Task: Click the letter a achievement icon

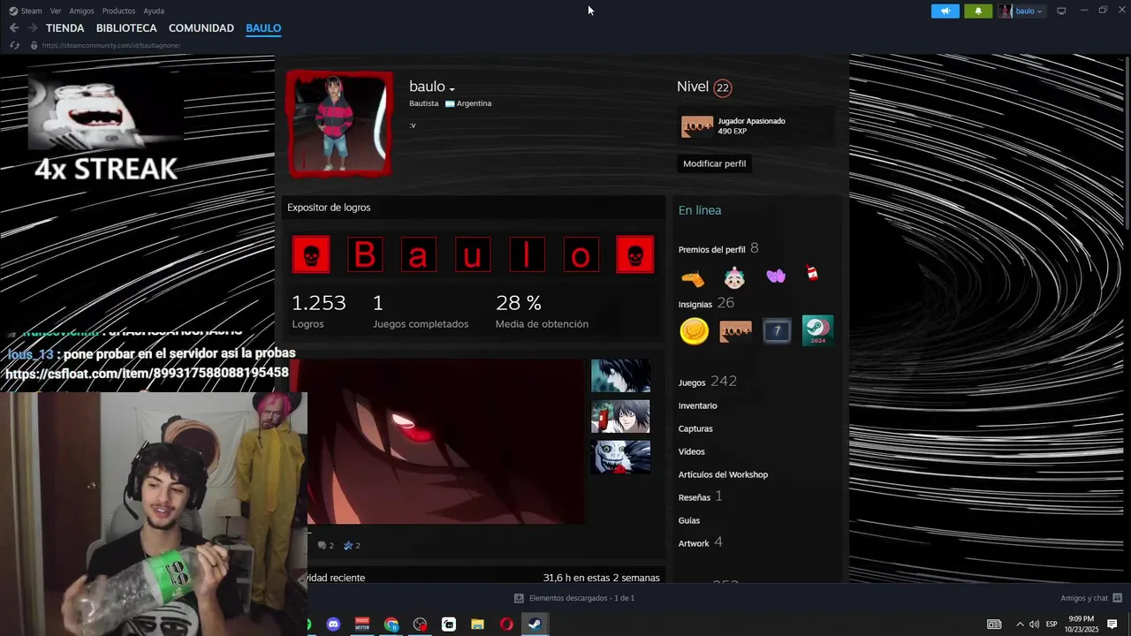Action: coord(419,254)
